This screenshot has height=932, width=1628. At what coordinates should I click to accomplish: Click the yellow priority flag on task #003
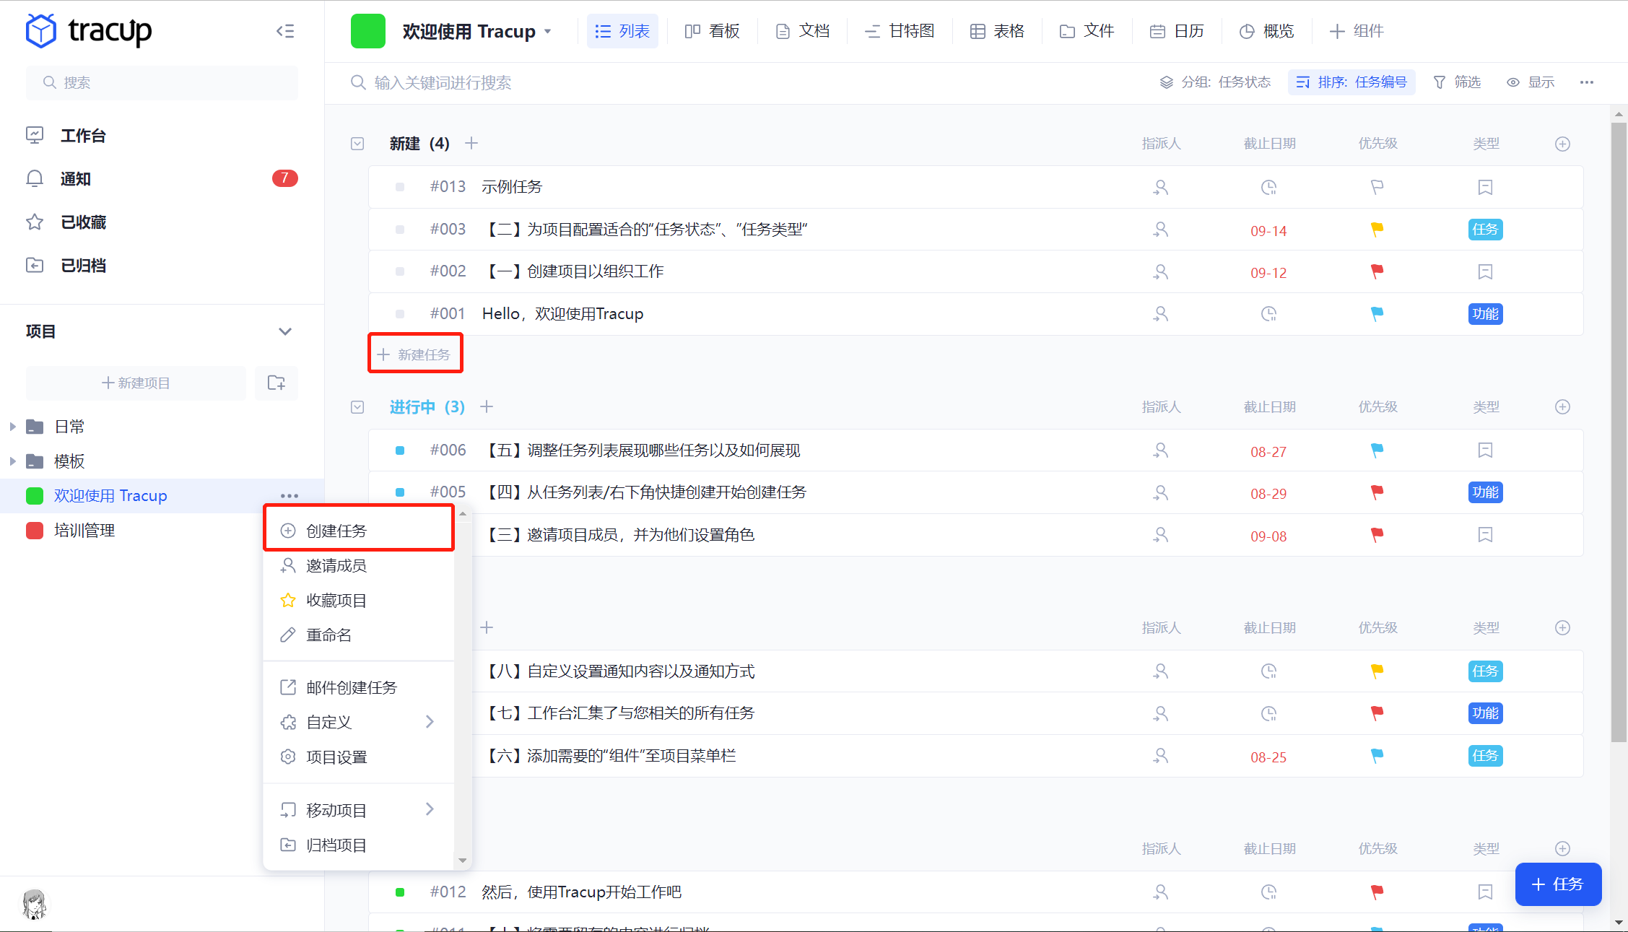click(1377, 230)
